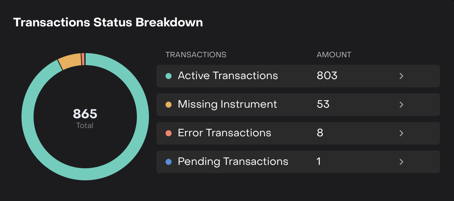Click the 8 error transactions amount
The width and height of the screenshot is (454, 201).
(320, 133)
